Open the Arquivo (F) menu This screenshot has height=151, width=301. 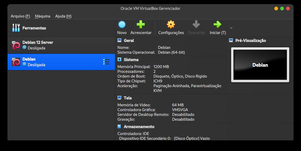20,16
